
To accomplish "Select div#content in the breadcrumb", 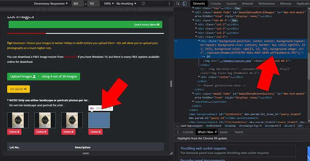I will point(213,126).
